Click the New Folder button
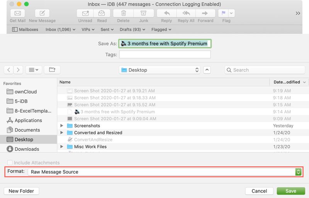 pos(21,191)
